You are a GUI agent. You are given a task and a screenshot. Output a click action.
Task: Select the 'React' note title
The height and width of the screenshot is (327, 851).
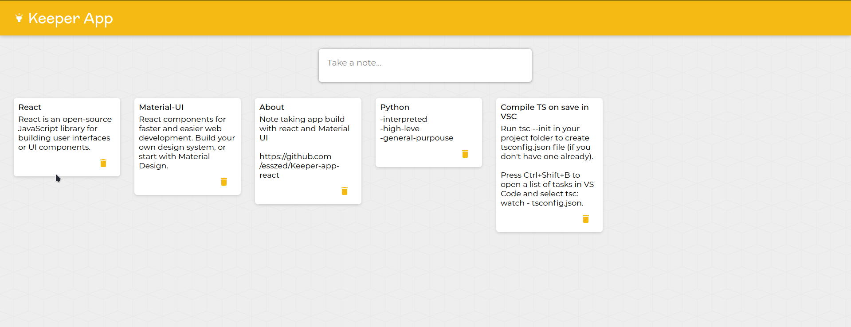(30, 107)
